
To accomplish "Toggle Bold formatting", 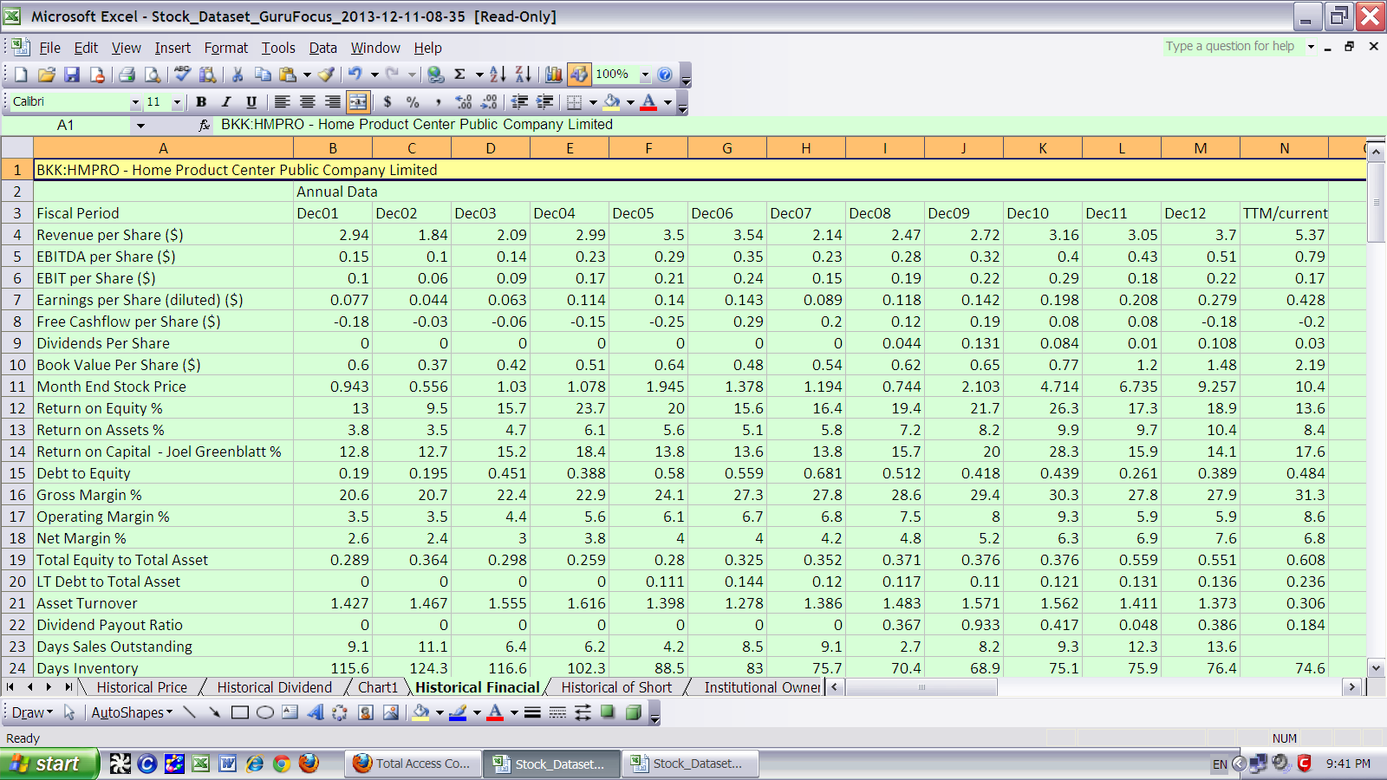I will coord(201,102).
